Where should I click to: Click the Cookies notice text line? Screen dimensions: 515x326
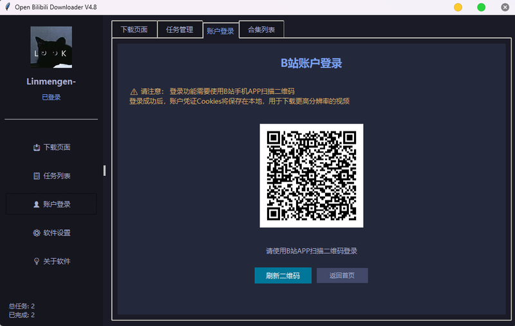coord(239,101)
